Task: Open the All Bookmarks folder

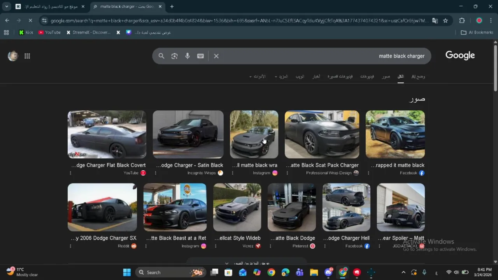Action: pos(477,33)
